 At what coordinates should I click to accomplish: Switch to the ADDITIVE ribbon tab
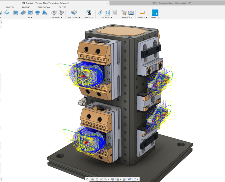[x=10, y=7]
